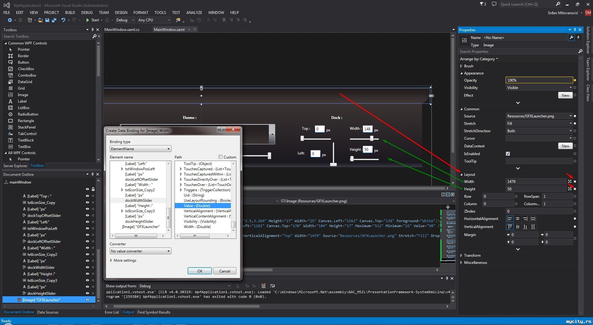Click the Clear All output icon
The image size is (593, 325).
pos(263,286)
